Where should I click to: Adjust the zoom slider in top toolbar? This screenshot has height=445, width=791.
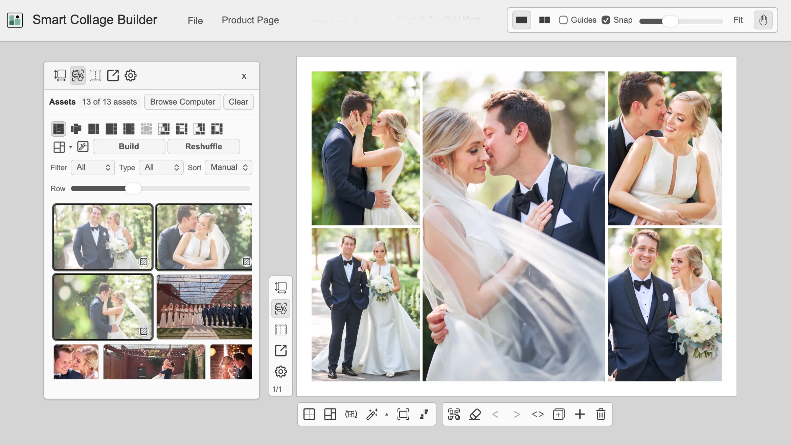pyautogui.click(x=681, y=21)
